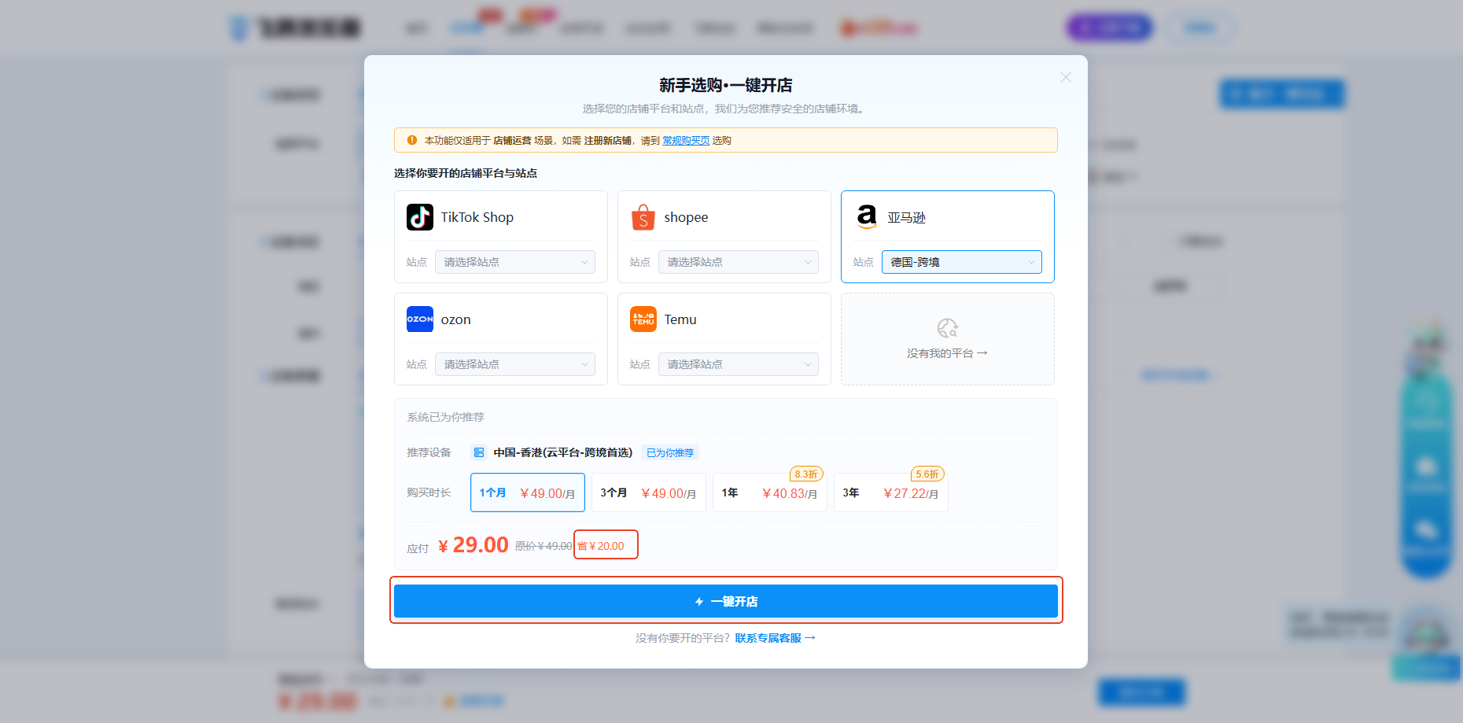Open the 亚马逊 站点 dropdown showing 德国-跨境
This screenshot has width=1463, height=723.
coord(962,262)
